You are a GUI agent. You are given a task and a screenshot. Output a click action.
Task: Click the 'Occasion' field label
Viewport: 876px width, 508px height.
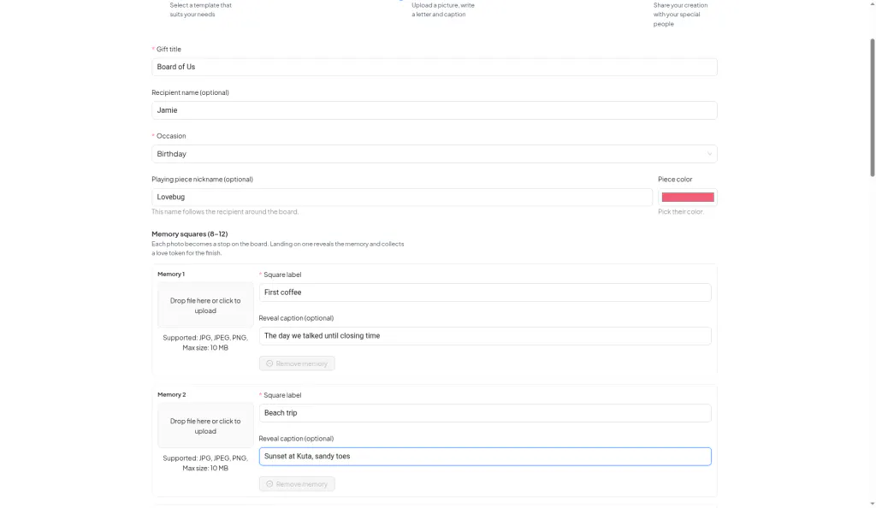(171, 136)
